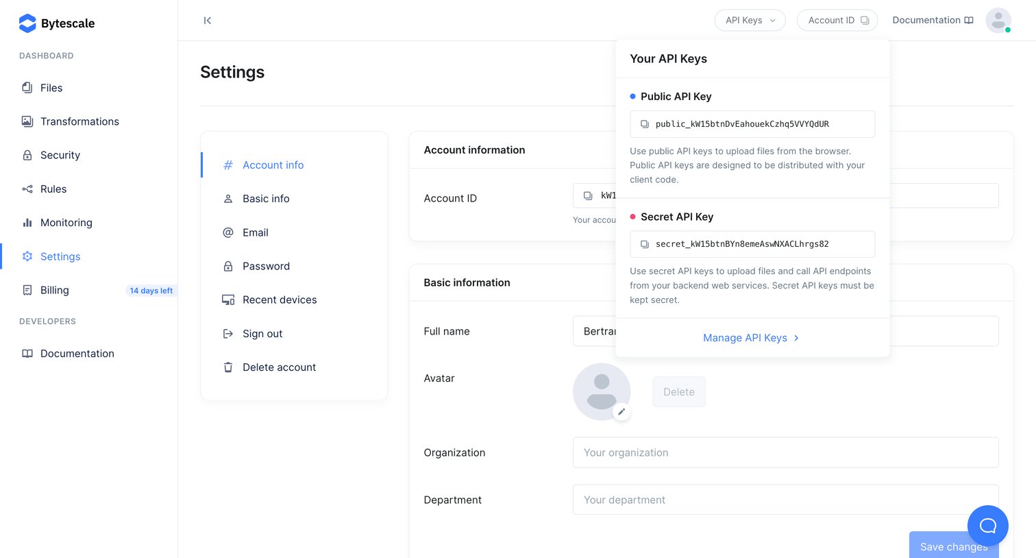Toggle the API Keys dropdown

point(750,21)
